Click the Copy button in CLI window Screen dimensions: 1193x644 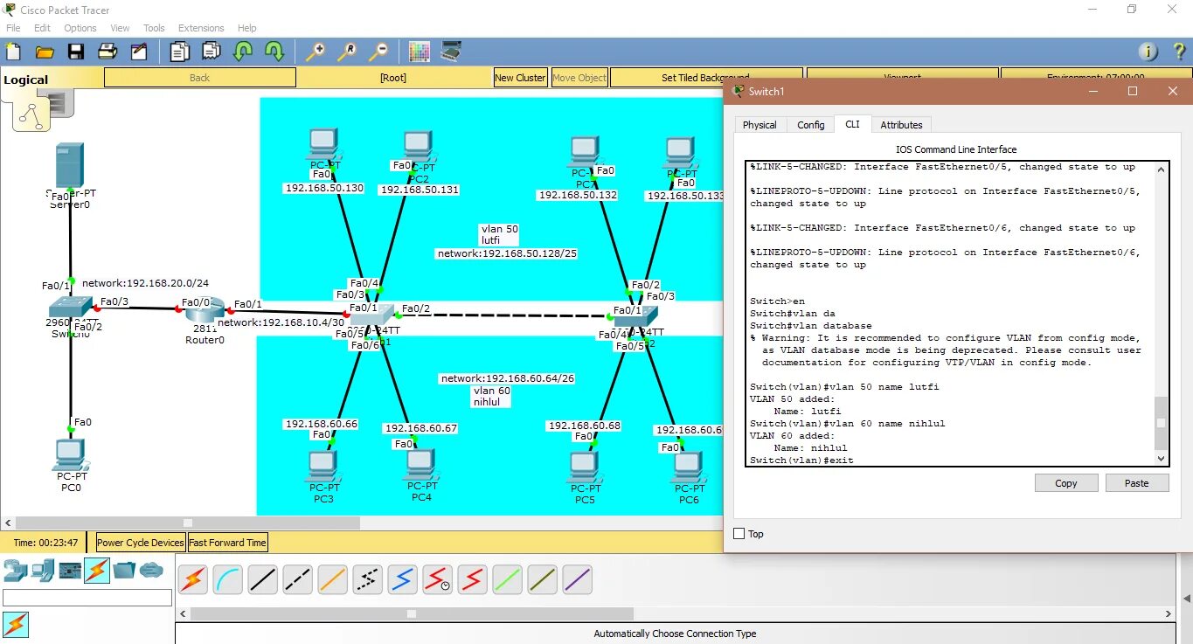(1066, 483)
